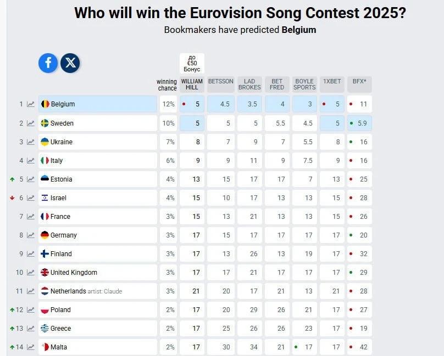Open the Boyle Sports column header
This screenshot has width=444, height=356.
(x=304, y=84)
